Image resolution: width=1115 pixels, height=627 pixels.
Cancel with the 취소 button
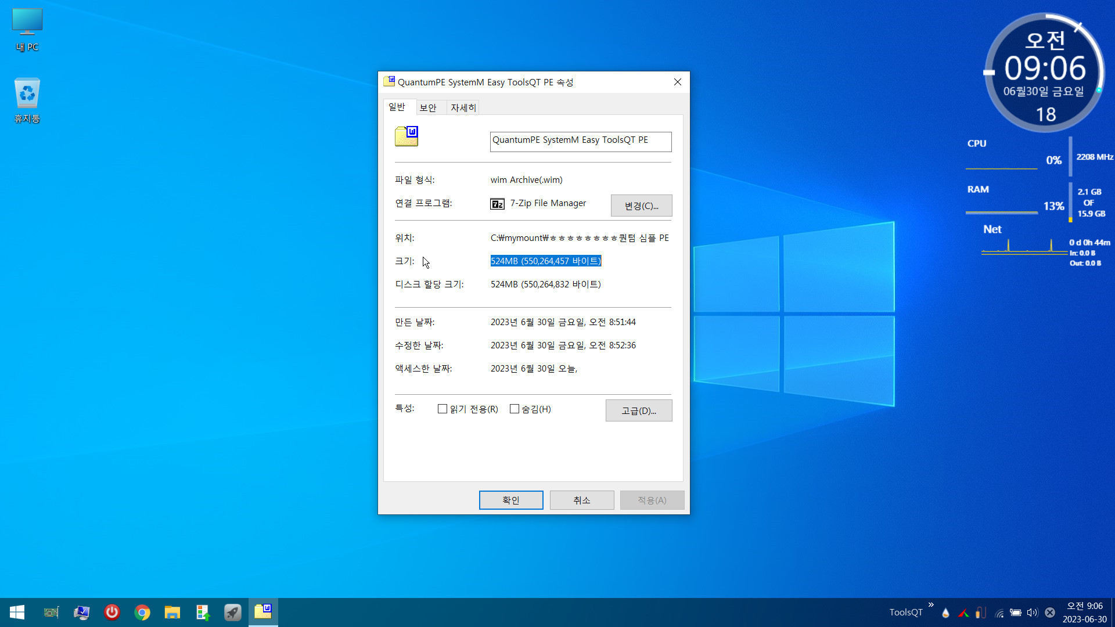(x=582, y=500)
